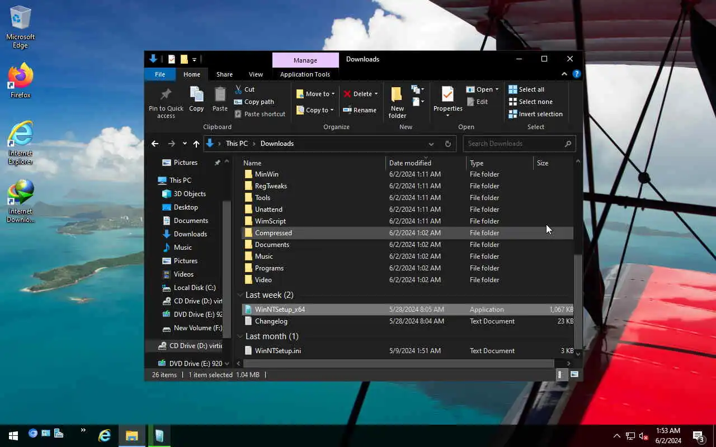Click the quick access toolbar Properties icon
This screenshot has width=716, height=447.
tap(172, 59)
